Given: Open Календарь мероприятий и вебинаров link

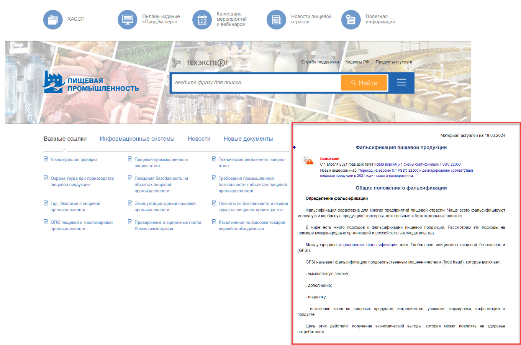Looking at the screenshot, I should point(231,19).
